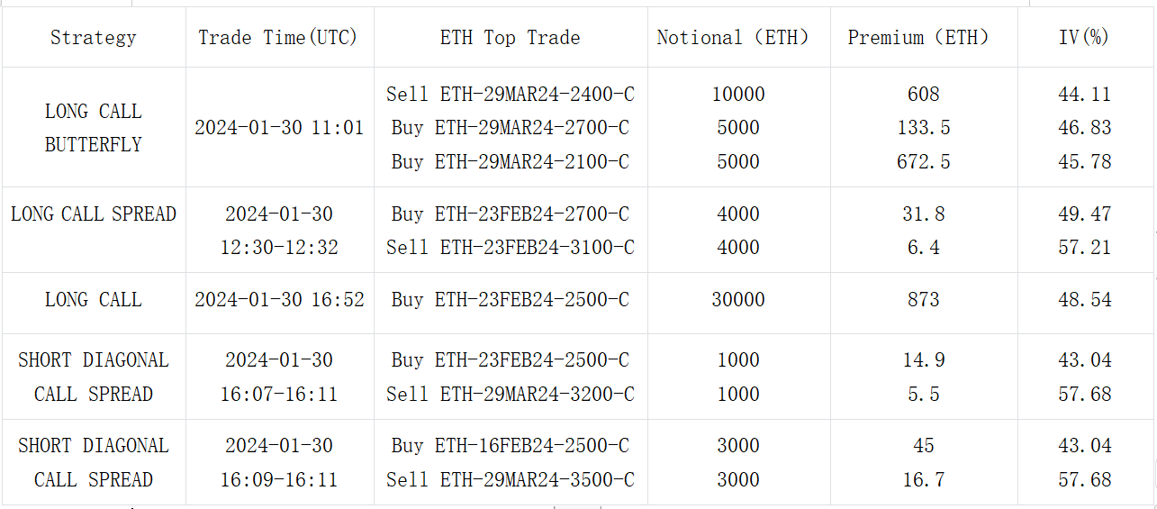Click the 672.5 premium value
Image resolution: width=1157 pixels, height=509 pixels.
coord(924,162)
